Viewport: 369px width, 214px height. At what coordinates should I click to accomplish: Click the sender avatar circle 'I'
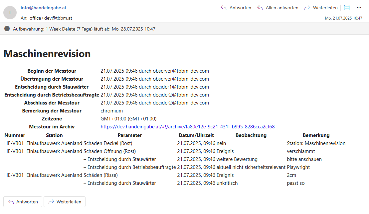10,13
